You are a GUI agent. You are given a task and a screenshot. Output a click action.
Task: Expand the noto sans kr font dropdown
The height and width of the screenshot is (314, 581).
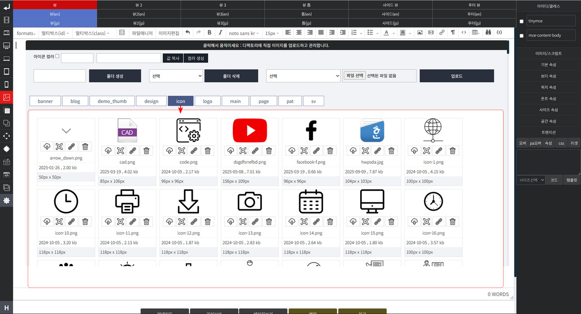(x=244, y=33)
